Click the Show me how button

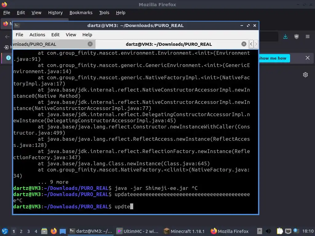coord(274,58)
